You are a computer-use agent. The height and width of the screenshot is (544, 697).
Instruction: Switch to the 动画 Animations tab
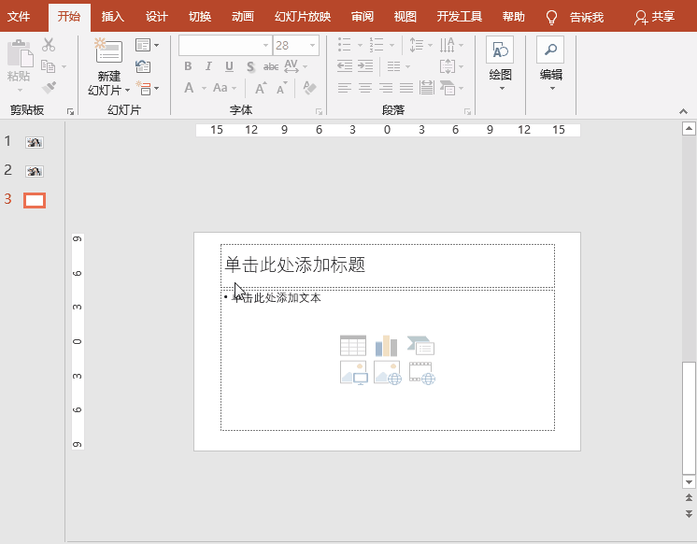[x=243, y=17]
